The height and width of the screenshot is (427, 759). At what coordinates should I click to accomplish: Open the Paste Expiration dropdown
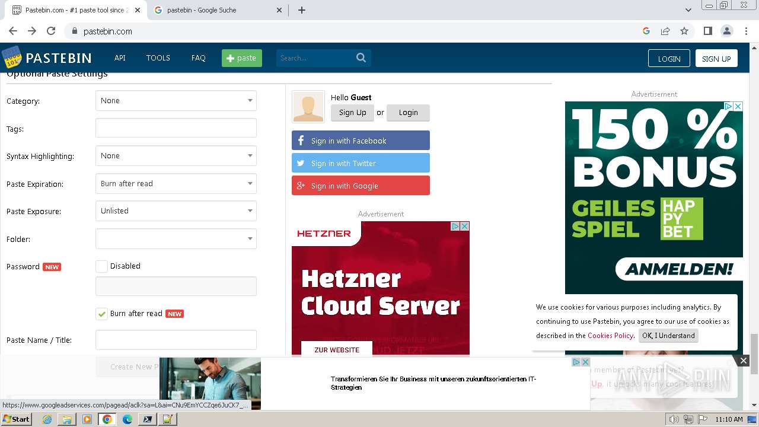click(176, 184)
